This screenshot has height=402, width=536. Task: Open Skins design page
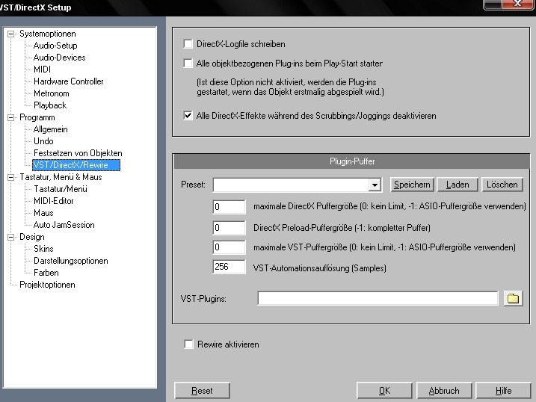43,249
